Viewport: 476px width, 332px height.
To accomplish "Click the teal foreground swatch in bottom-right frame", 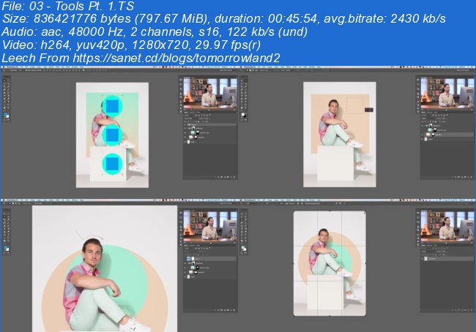I will click(x=243, y=248).
